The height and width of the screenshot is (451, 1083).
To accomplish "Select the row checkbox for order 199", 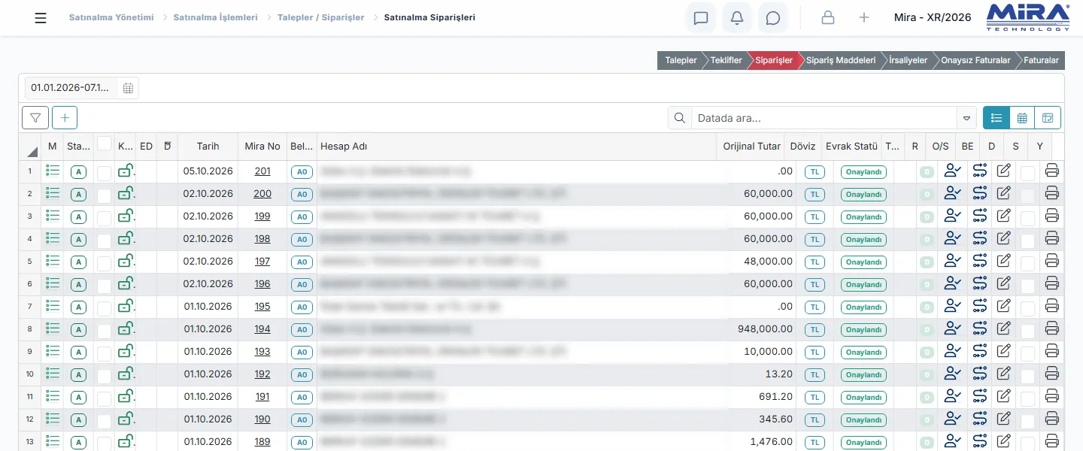I will click(x=104, y=218).
